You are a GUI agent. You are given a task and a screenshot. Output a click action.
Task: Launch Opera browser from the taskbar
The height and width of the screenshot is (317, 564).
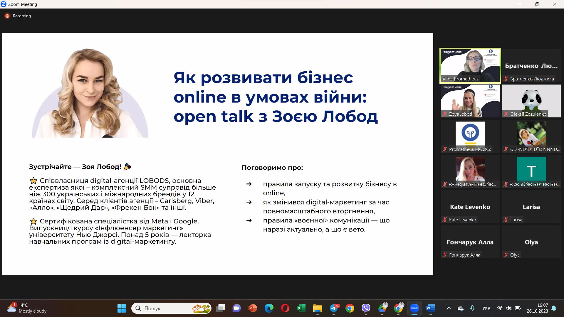pos(285,308)
